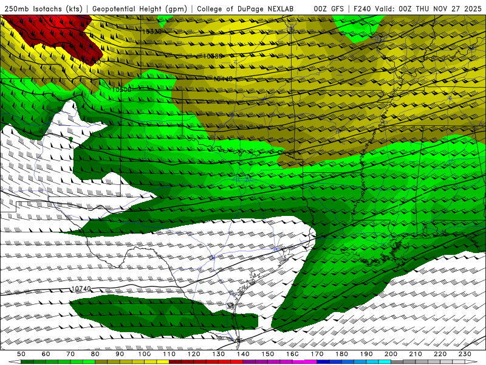Image resolution: width=486 pixels, height=365 pixels.
Task: Click the 90 kt color bar label
Action: (x=120, y=354)
